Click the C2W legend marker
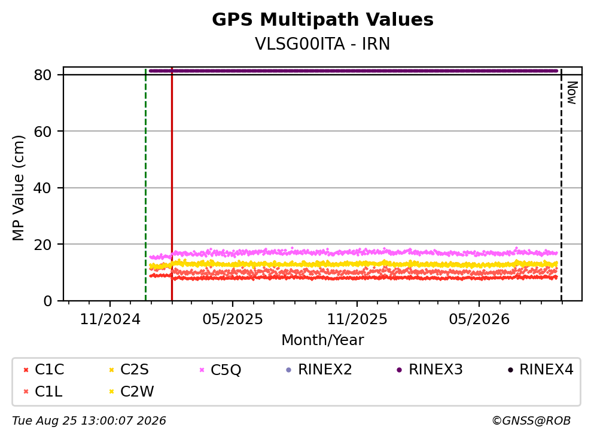This screenshot has width=594, height=439. [111, 392]
